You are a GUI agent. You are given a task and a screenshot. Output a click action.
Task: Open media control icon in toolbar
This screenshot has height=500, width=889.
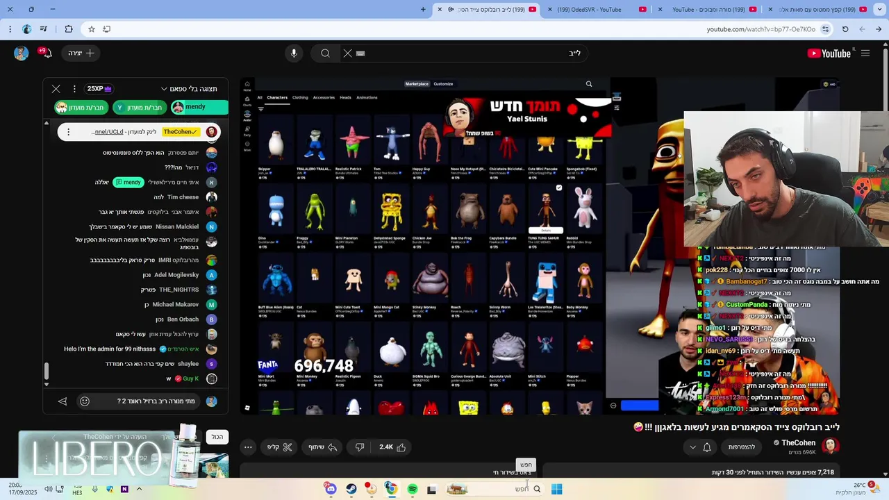43,29
